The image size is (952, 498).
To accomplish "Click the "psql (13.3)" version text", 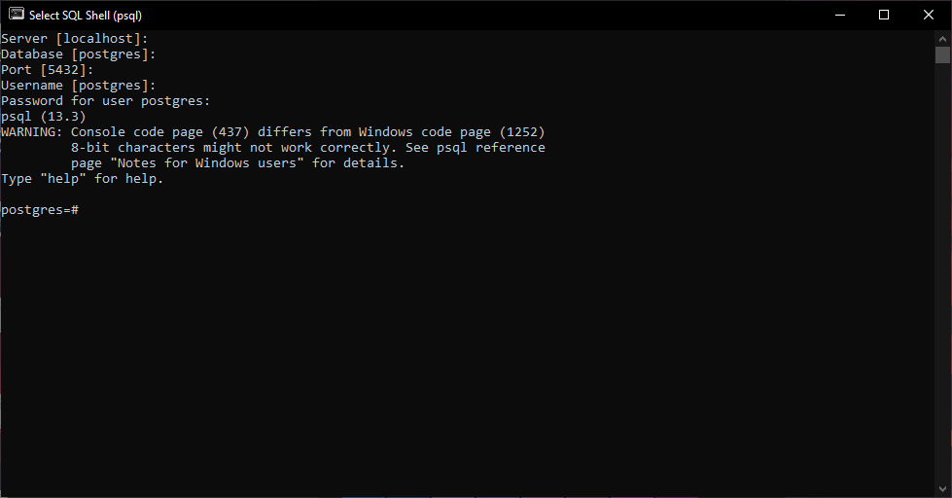I will pos(43,117).
